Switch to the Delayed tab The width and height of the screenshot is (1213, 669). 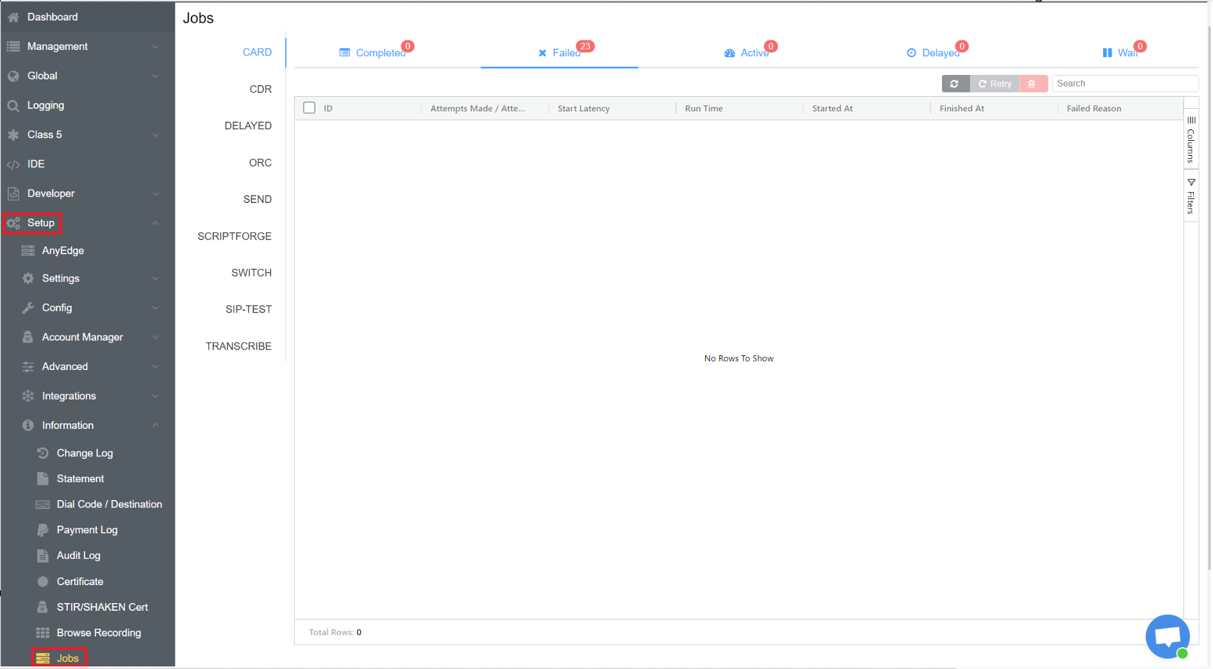click(934, 52)
